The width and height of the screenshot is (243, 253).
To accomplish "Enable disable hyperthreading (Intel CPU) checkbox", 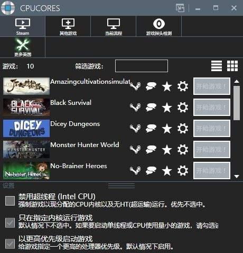I will pos(10,201).
